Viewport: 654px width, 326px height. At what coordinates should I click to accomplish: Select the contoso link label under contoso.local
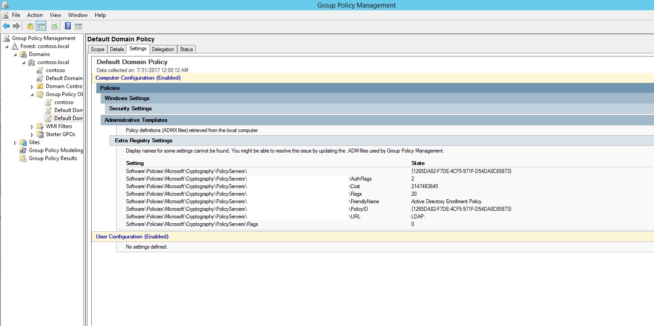point(55,70)
